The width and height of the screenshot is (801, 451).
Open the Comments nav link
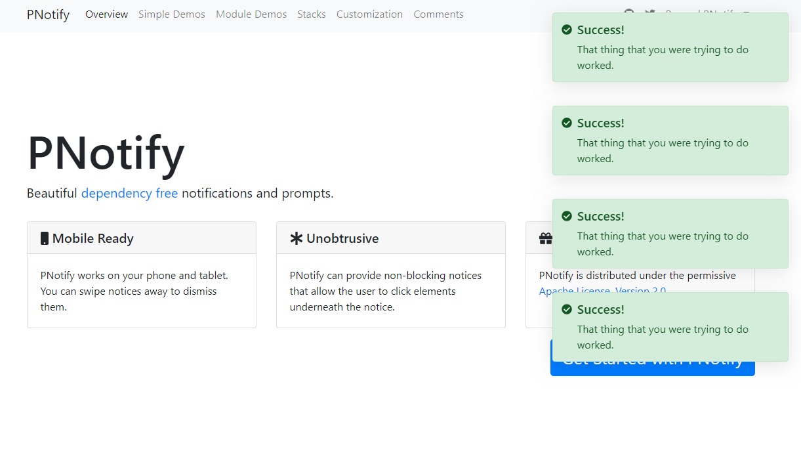point(438,14)
